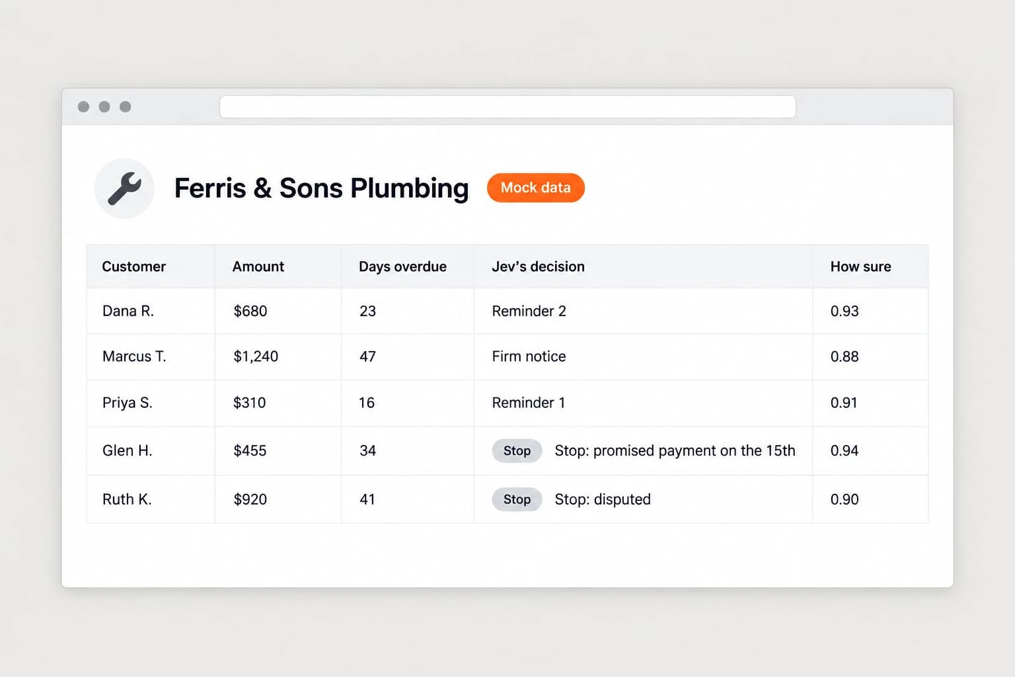Viewport: 1015px width, 677px height.
Task: Click the 0.93 confidence value
Action: 845,311
